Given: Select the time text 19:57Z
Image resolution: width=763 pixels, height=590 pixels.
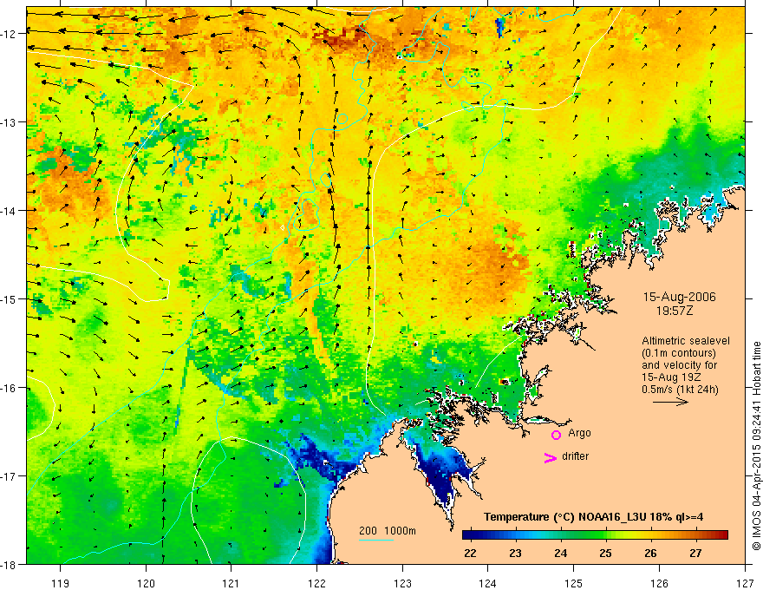Looking at the screenshot, I should pos(674,311).
